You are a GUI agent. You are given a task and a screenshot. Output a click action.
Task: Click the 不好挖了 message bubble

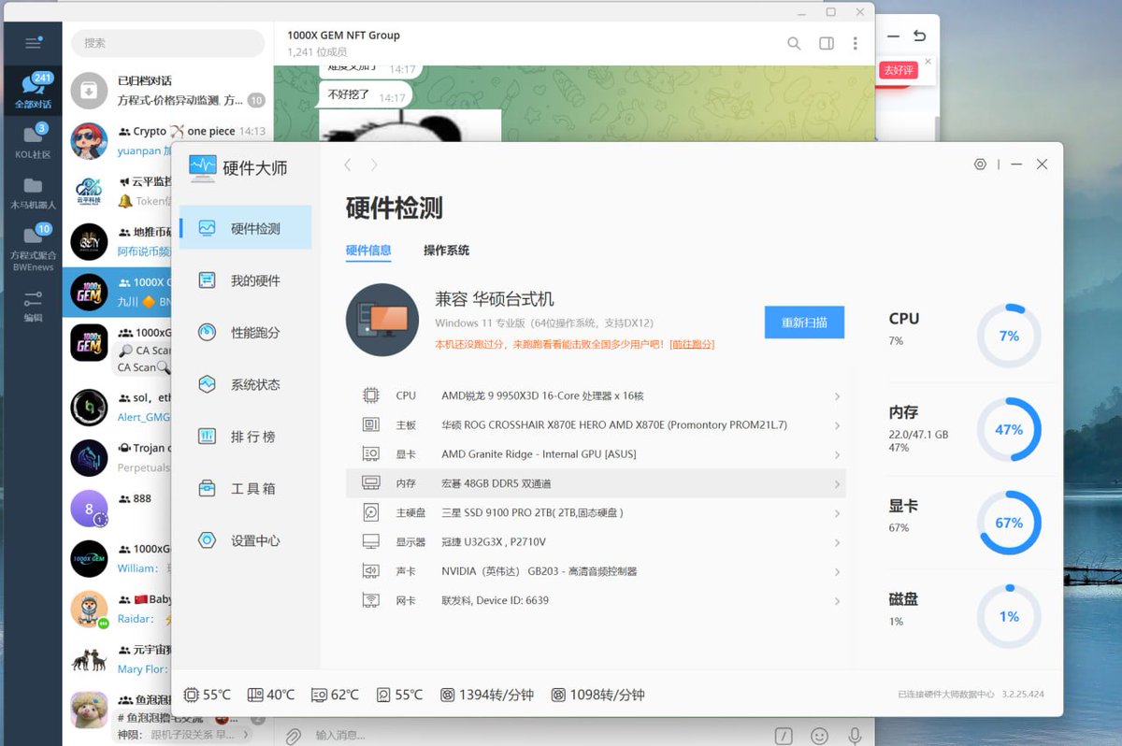366,95
